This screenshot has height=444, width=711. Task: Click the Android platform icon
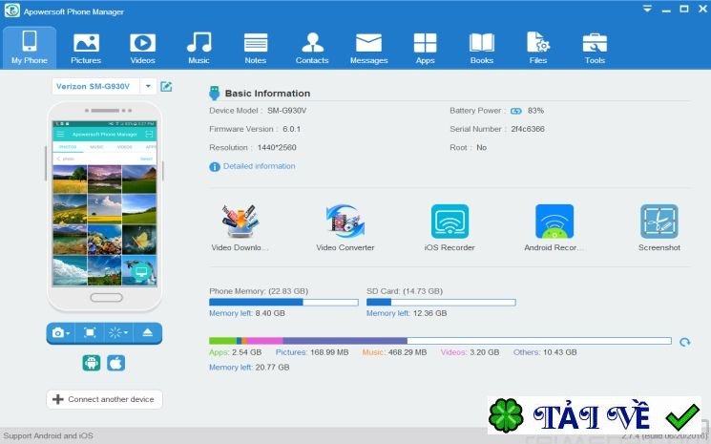point(92,363)
